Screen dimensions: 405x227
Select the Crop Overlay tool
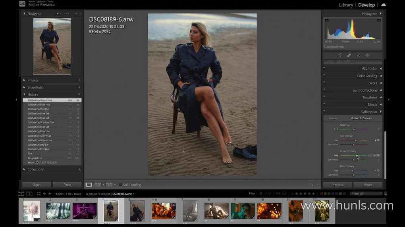pyautogui.click(x=339, y=55)
